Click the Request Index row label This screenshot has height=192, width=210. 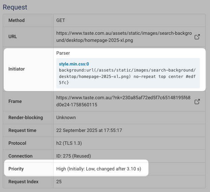point(23,182)
